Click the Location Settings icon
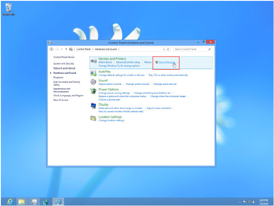The height and width of the screenshot is (206, 274). 93,118
